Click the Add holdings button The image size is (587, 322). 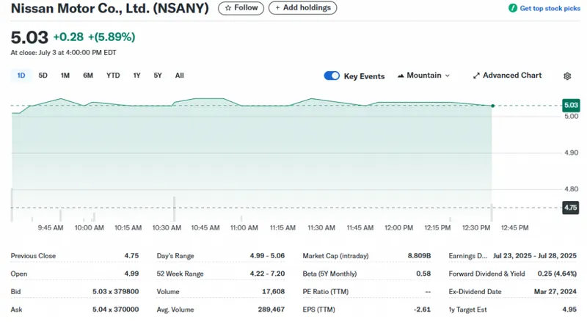point(302,8)
